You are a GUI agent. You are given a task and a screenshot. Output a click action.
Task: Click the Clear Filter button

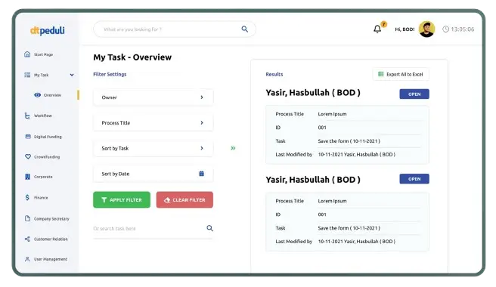pyautogui.click(x=184, y=199)
